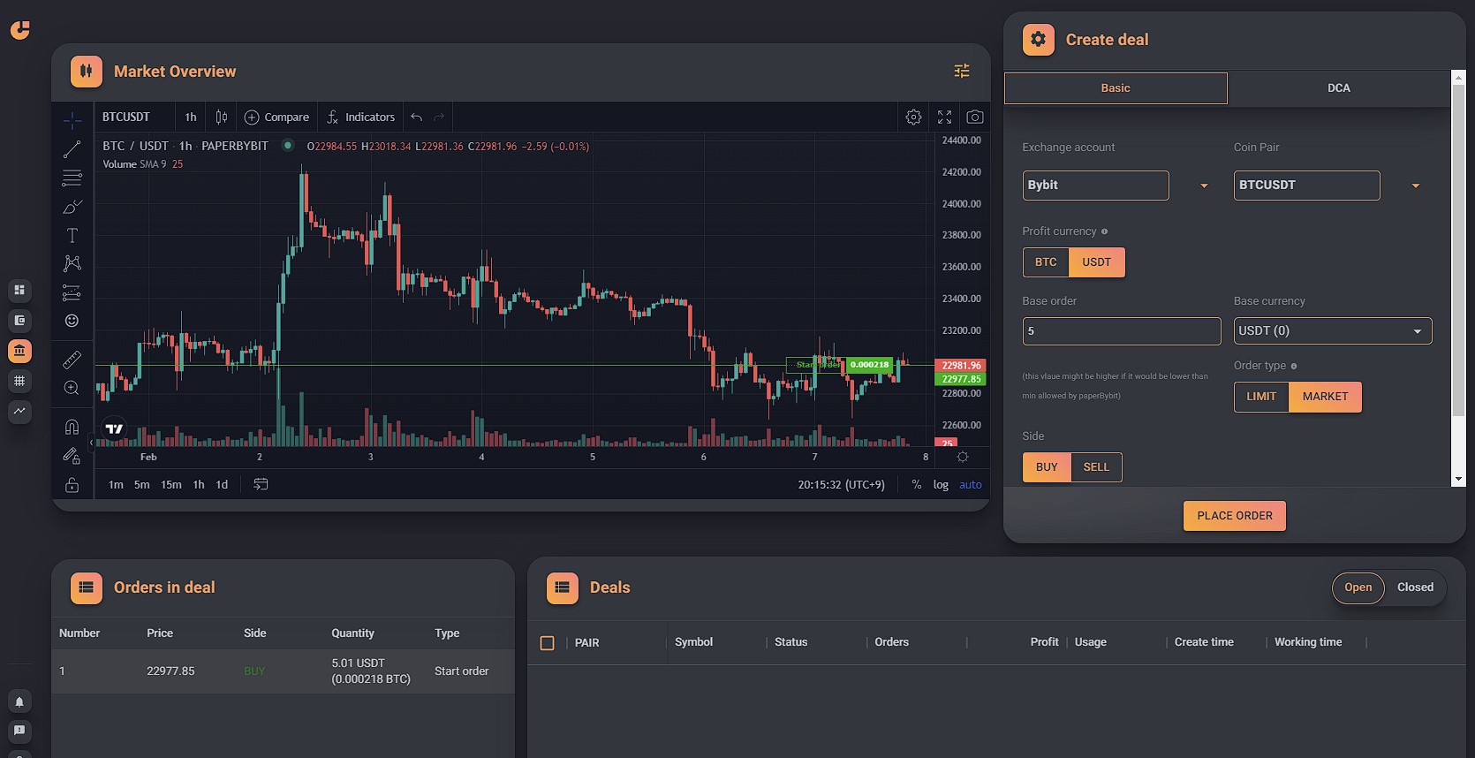
Task: Show Open deals
Action: (1358, 587)
